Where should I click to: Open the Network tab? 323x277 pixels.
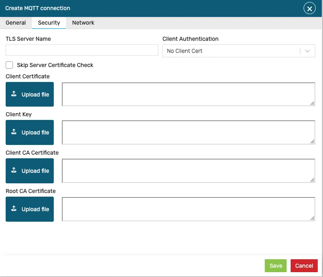[83, 23]
